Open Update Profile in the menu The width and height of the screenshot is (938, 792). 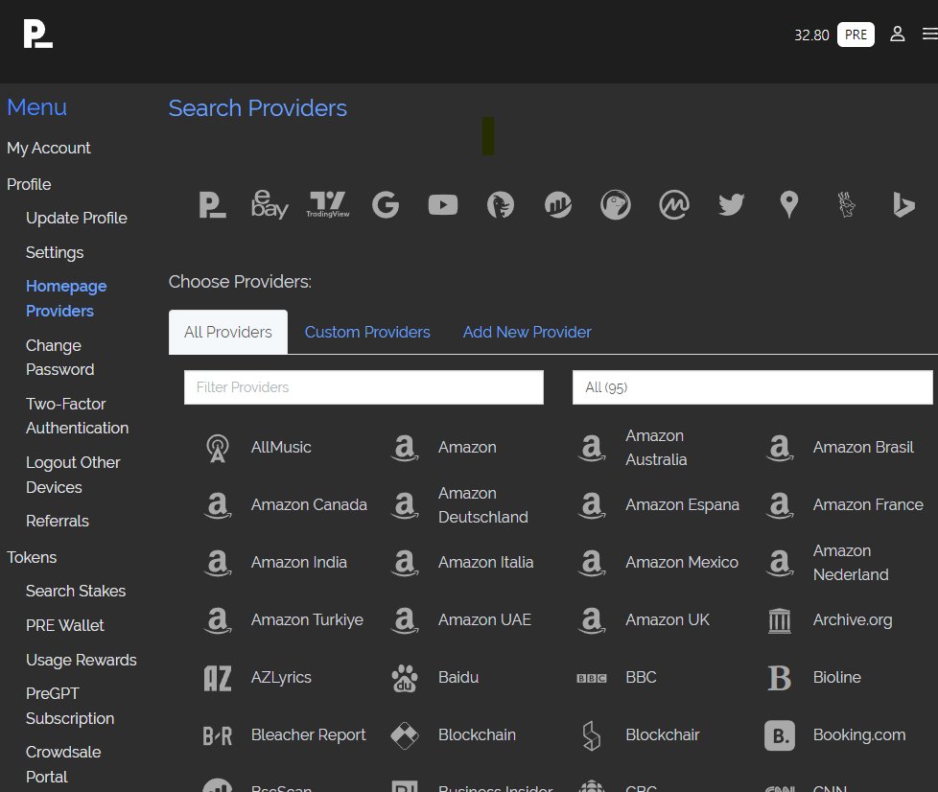(x=77, y=218)
